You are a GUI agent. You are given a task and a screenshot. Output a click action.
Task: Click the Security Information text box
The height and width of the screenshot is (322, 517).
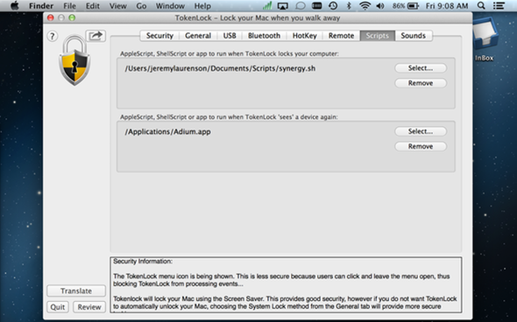click(x=286, y=285)
